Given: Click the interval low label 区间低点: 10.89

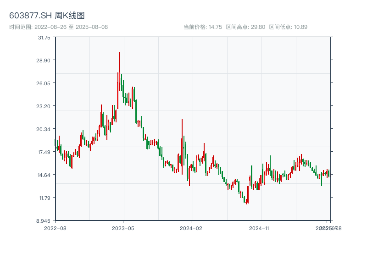Looking at the screenshot, I should click(288, 27).
